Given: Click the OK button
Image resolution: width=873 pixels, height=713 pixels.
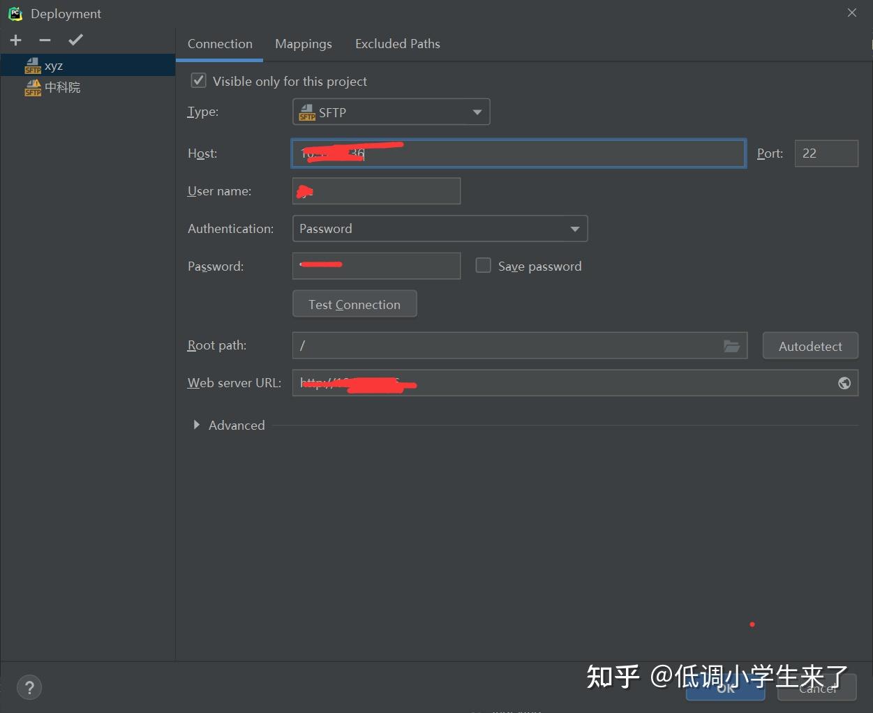Looking at the screenshot, I should 724,688.
